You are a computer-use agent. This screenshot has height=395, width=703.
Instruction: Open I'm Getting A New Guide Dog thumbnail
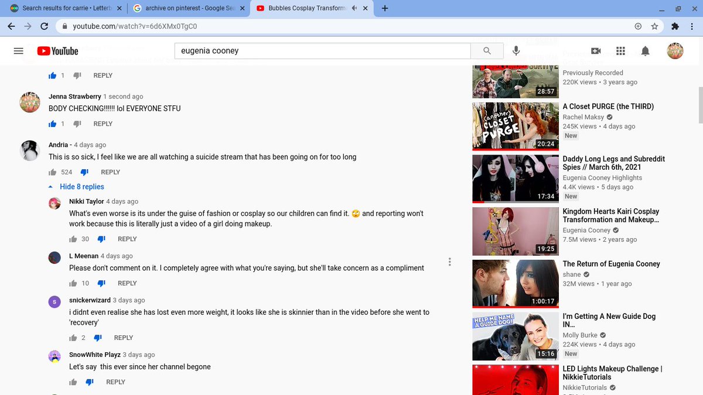click(x=516, y=336)
